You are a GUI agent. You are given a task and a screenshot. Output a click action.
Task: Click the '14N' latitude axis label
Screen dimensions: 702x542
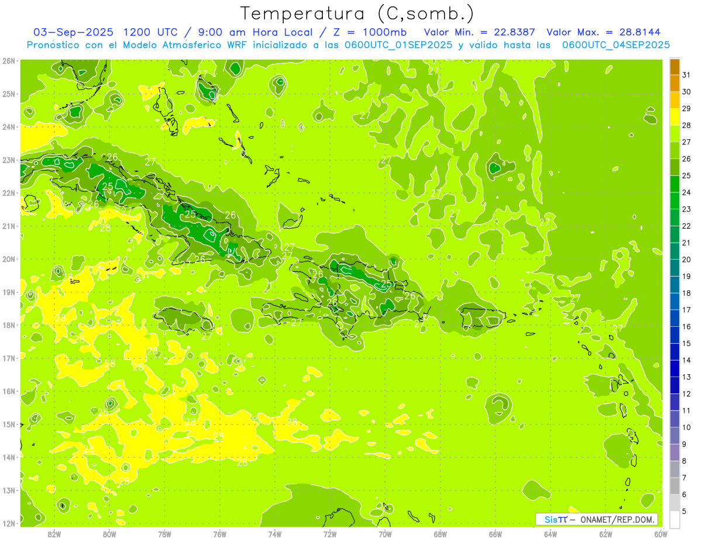click(x=9, y=457)
